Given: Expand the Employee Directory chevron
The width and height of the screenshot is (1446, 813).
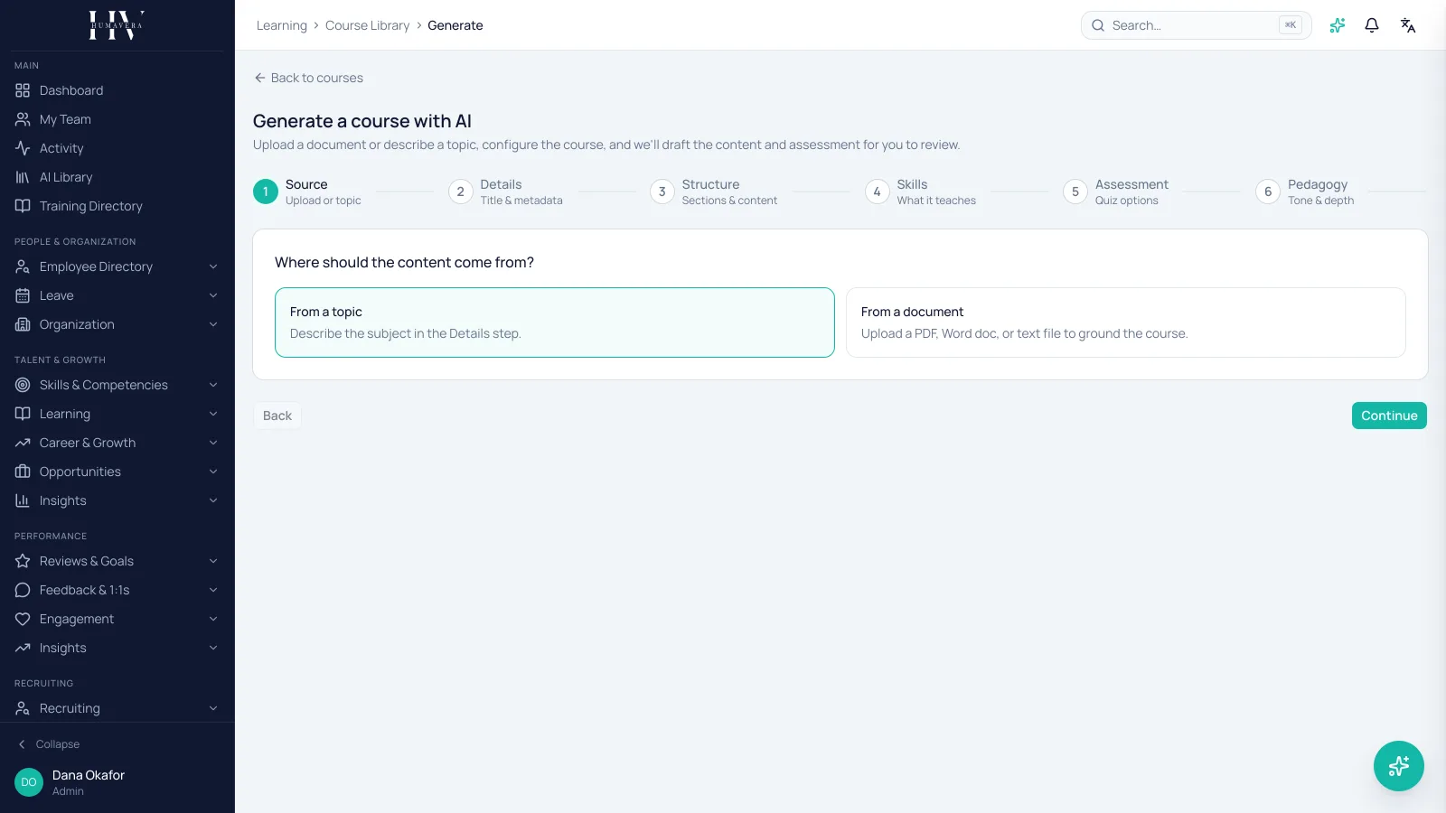Looking at the screenshot, I should tap(213, 266).
